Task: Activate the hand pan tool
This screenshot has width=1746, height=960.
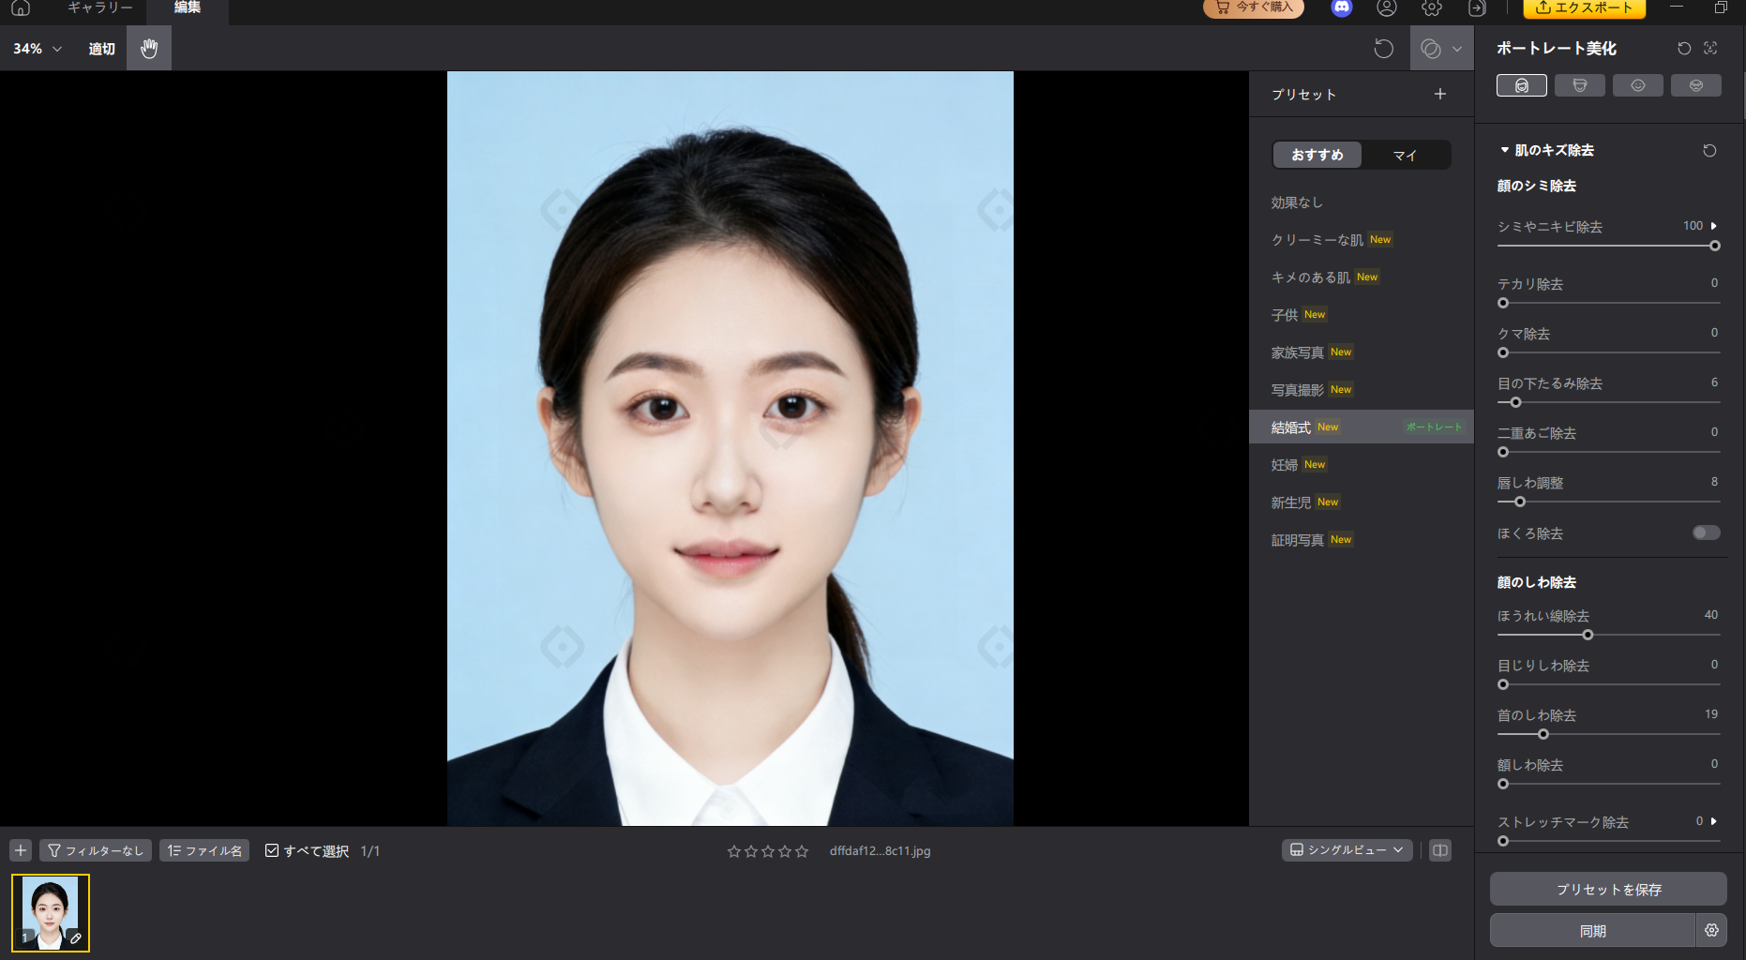Action: [148, 48]
